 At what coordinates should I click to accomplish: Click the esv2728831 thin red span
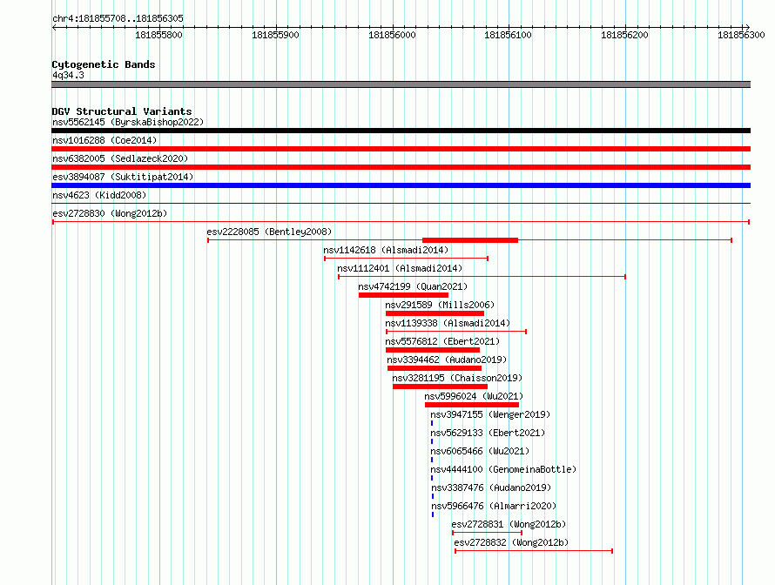487,533
